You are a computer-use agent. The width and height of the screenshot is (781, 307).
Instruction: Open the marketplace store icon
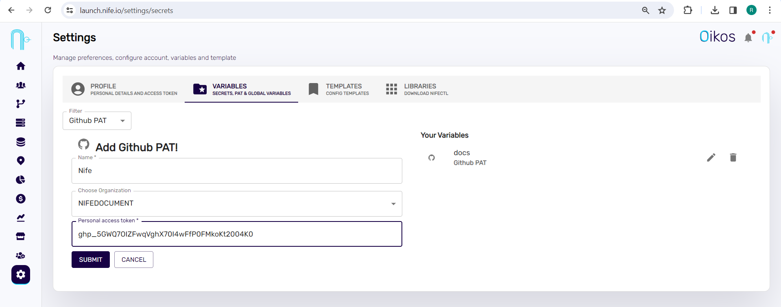point(21,237)
